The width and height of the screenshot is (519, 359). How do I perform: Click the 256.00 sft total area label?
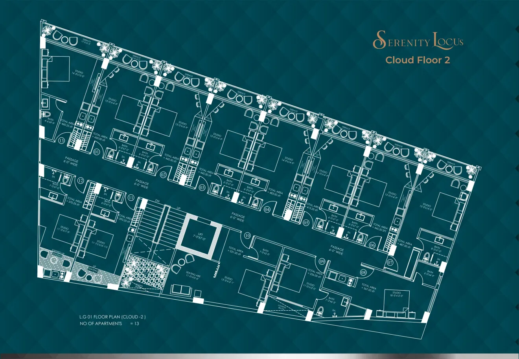316,273
